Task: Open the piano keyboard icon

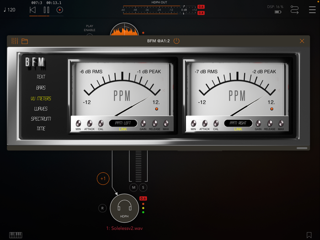Action: click(x=16, y=235)
